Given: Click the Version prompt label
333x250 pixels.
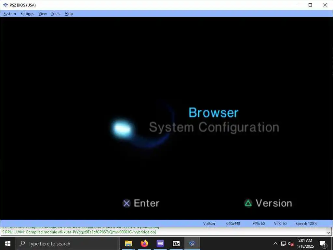Looking at the screenshot, I should click(x=274, y=203).
